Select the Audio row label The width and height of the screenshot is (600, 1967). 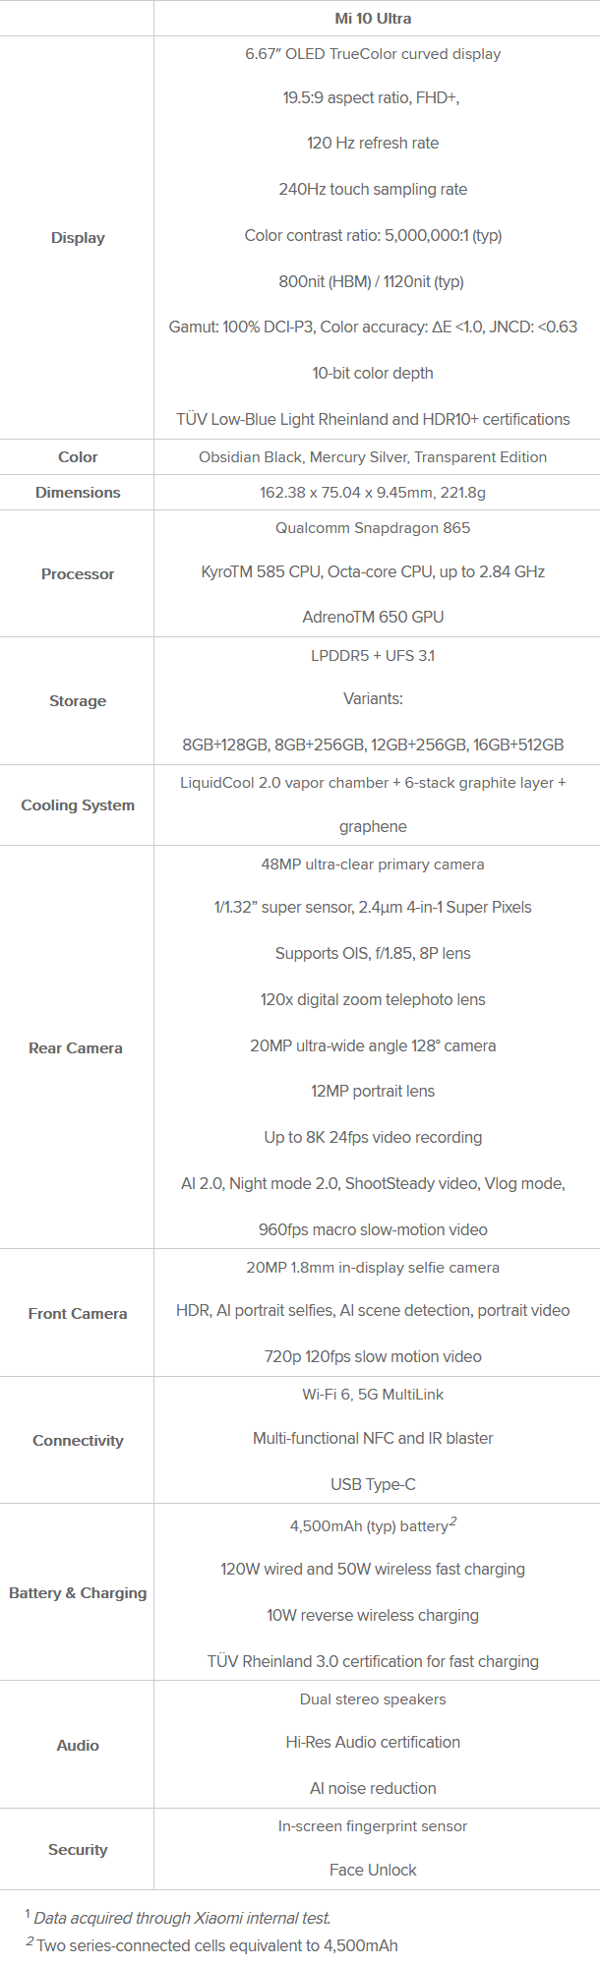(x=78, y=1746)
